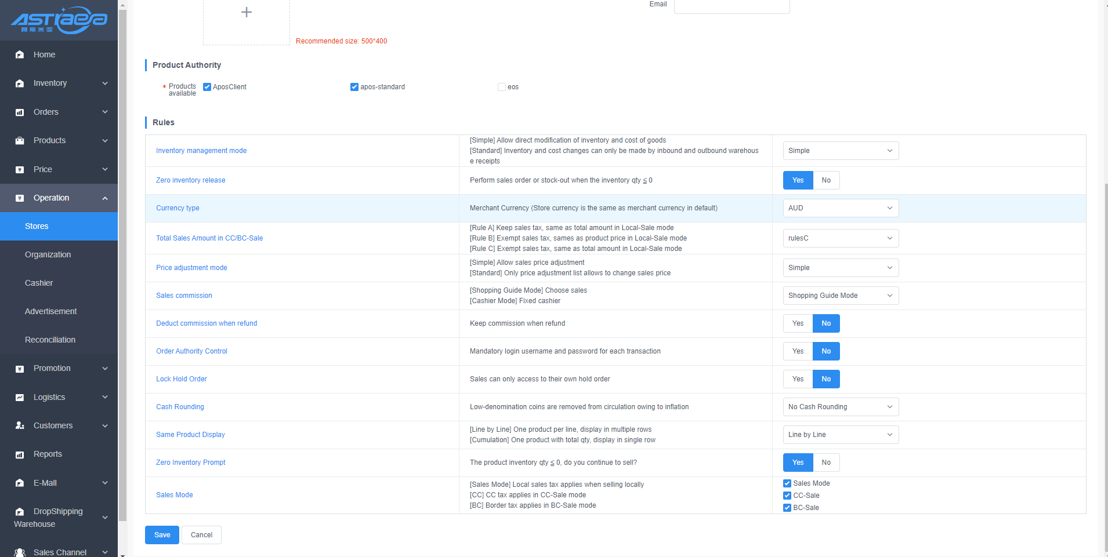Uncheck the CC-Sale checkbox
This screenshot has width=1108, height=557.
tap(787, 496)
